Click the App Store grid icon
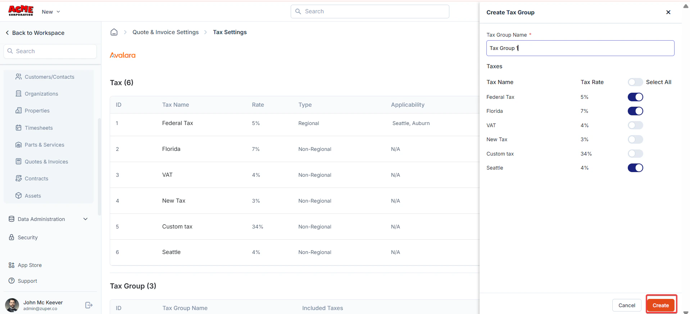This screenshot has height=314, width=690. pyautogui.click(x=12, y=265)
